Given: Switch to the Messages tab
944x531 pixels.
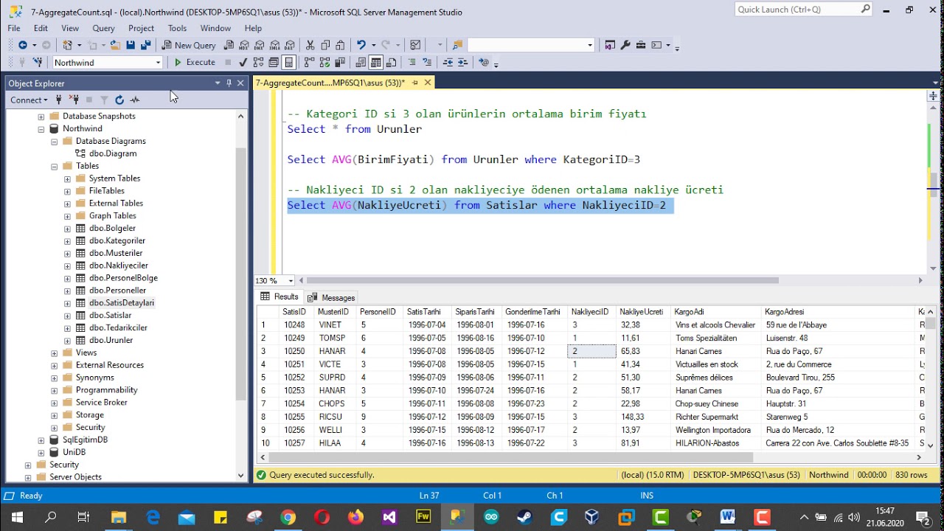Looking at the screenshot, I should pyautogui.click(x=331, y=297).
